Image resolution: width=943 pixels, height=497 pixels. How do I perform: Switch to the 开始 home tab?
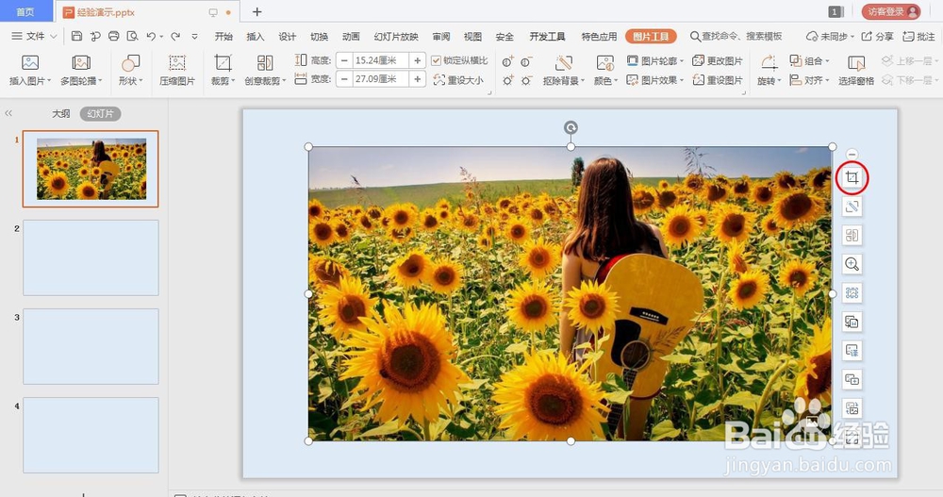click(x=223, y=36)
